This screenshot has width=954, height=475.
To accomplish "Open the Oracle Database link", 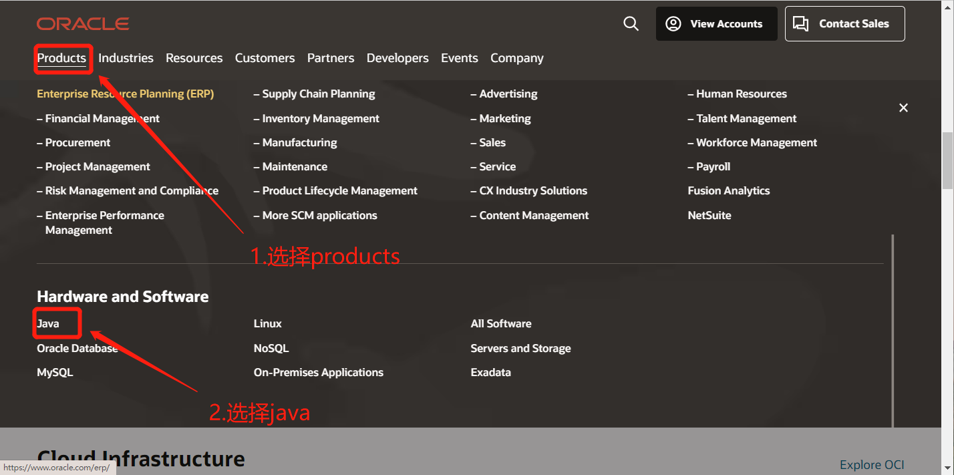I will [x=77, y=349].
